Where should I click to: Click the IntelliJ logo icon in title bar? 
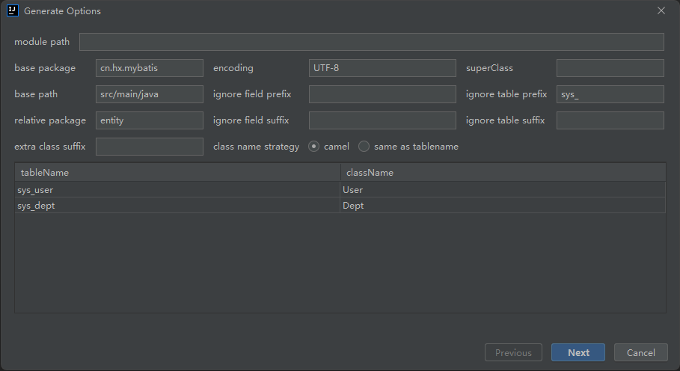(13, 10)
